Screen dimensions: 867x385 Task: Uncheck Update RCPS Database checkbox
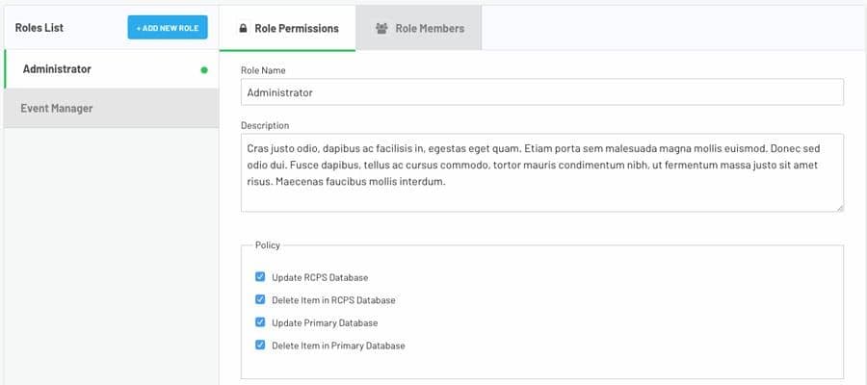point(260,277)
